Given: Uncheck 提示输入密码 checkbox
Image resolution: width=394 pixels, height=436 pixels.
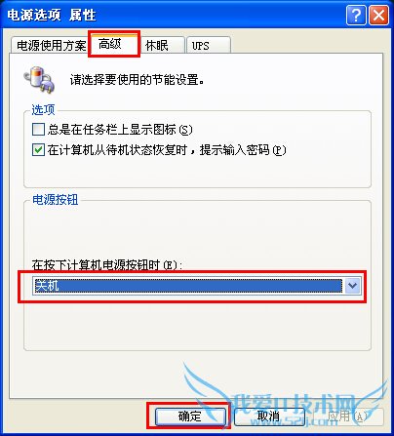Looking at the screenshot, I should tap(38, 150).
